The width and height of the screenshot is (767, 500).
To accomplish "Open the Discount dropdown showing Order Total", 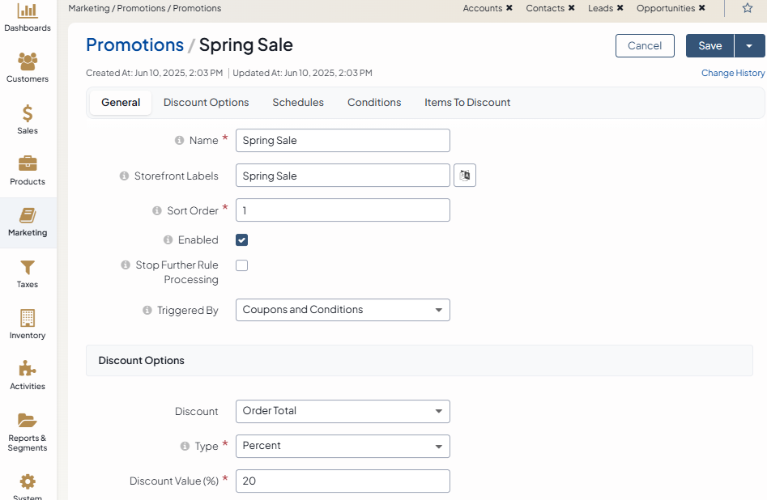I will (342, 411).
